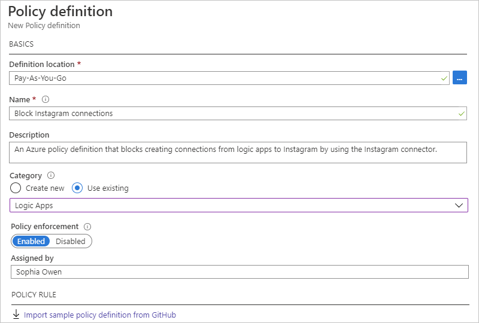Set policy enforcement to Disabled
The image size is (479, 323).
click(71, 242)
